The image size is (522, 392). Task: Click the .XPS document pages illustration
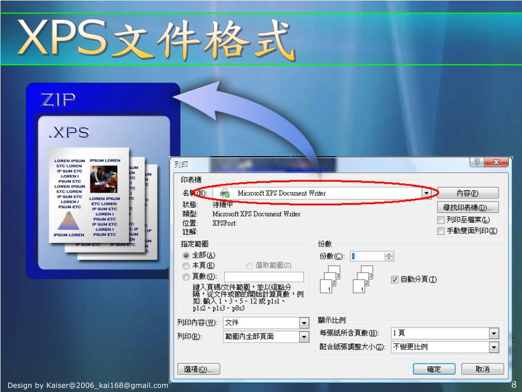(103, 203)
